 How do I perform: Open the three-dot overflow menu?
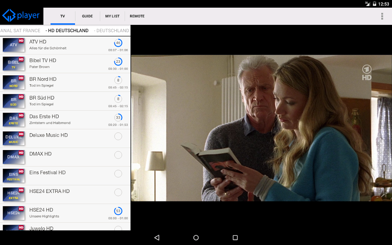(382, 16)
